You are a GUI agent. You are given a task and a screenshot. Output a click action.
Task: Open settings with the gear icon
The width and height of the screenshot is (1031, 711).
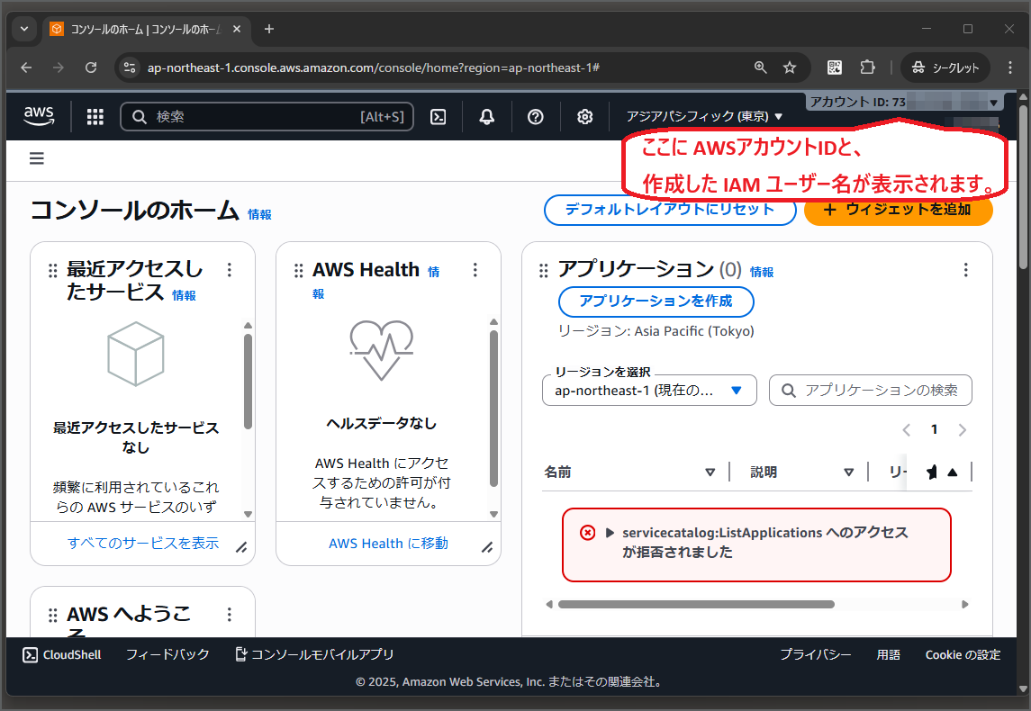click(584, 117)
